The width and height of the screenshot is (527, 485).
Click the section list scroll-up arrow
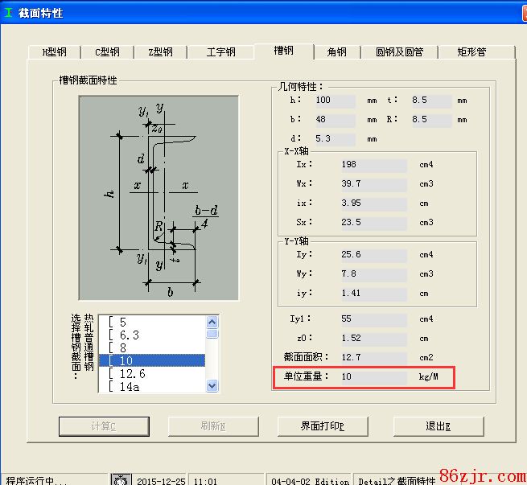(212, 321)
